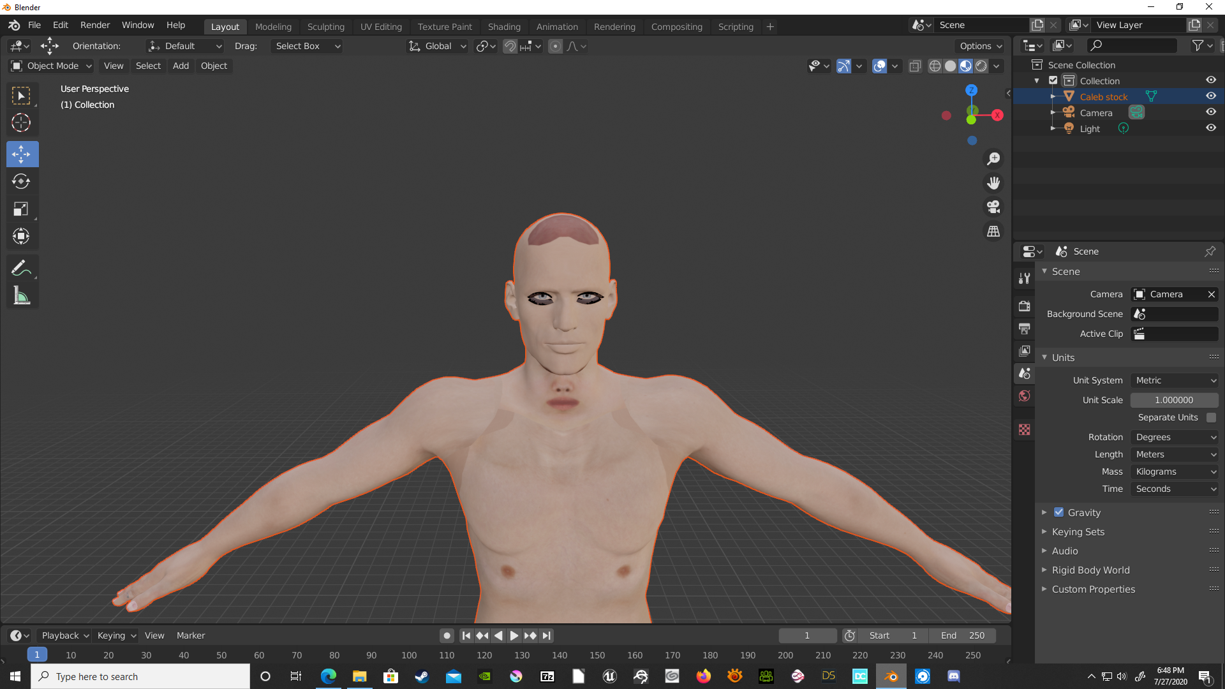Hide Camera using its eye icon
This screenshot has height=689, width=1225.
[1210, 112]
